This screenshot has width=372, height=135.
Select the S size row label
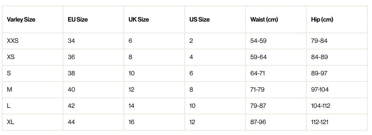coord(9,73)
